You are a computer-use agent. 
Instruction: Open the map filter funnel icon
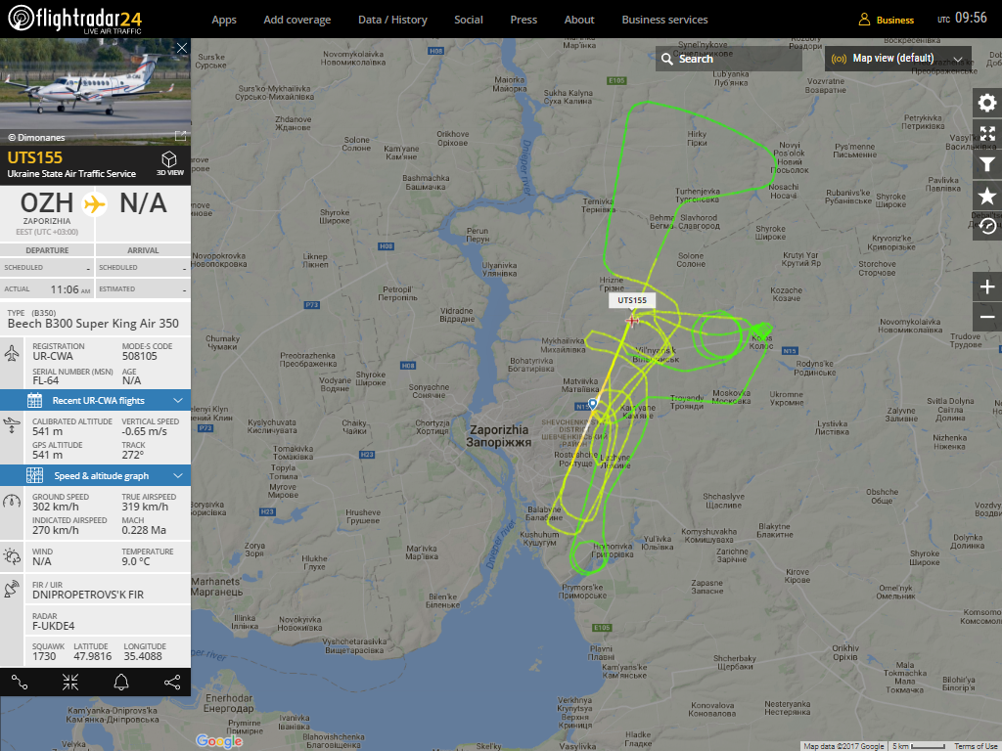pos(986,164)
